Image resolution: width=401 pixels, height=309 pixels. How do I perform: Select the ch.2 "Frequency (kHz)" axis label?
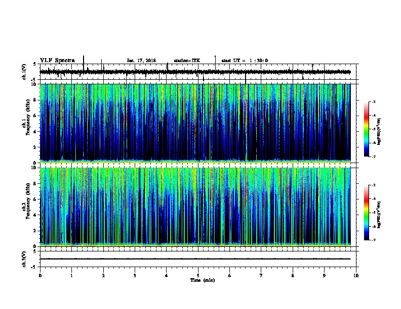click(x=28, y=201)
